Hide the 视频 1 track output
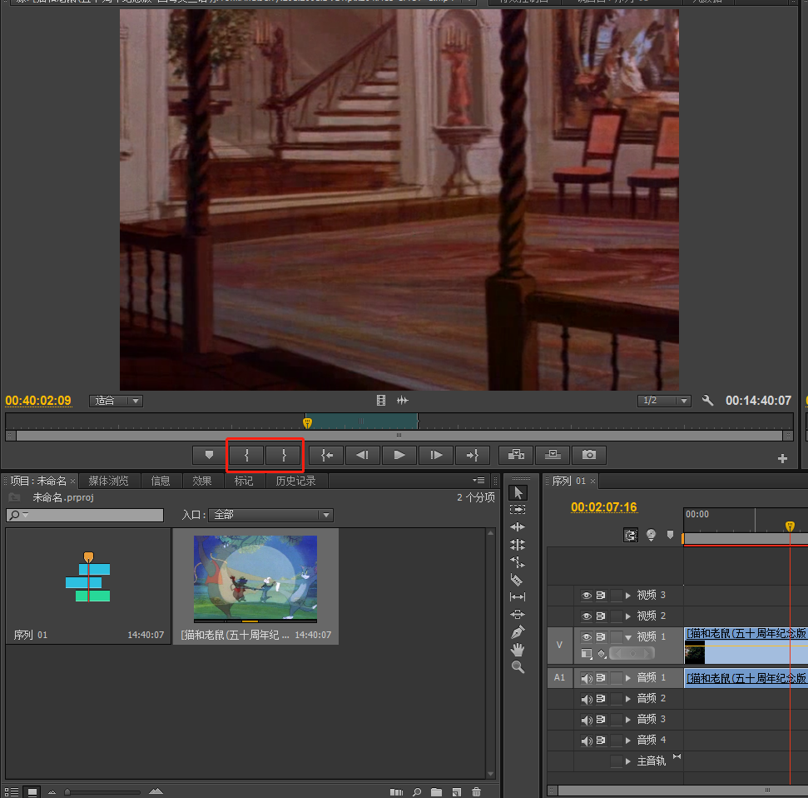 click(587, 637)
